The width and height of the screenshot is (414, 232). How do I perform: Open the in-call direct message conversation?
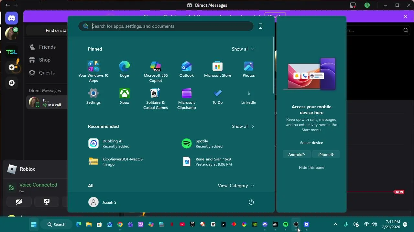(x=47, y=102)
